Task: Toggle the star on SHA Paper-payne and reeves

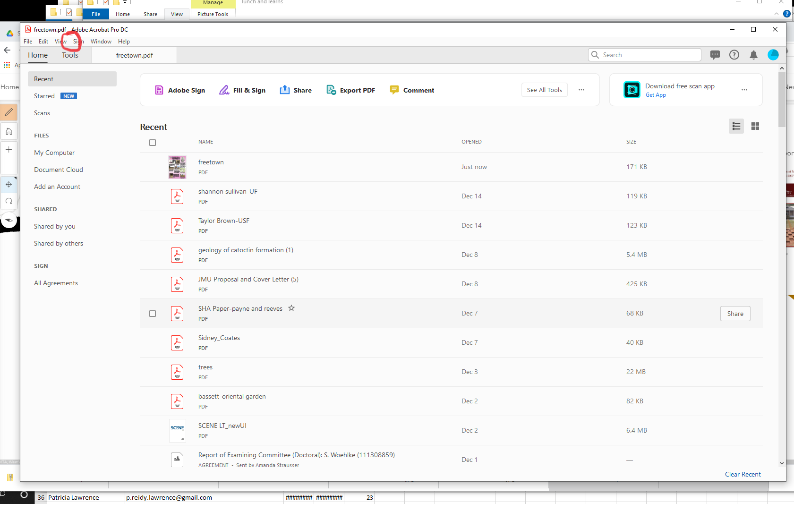Action: [291, 308]
